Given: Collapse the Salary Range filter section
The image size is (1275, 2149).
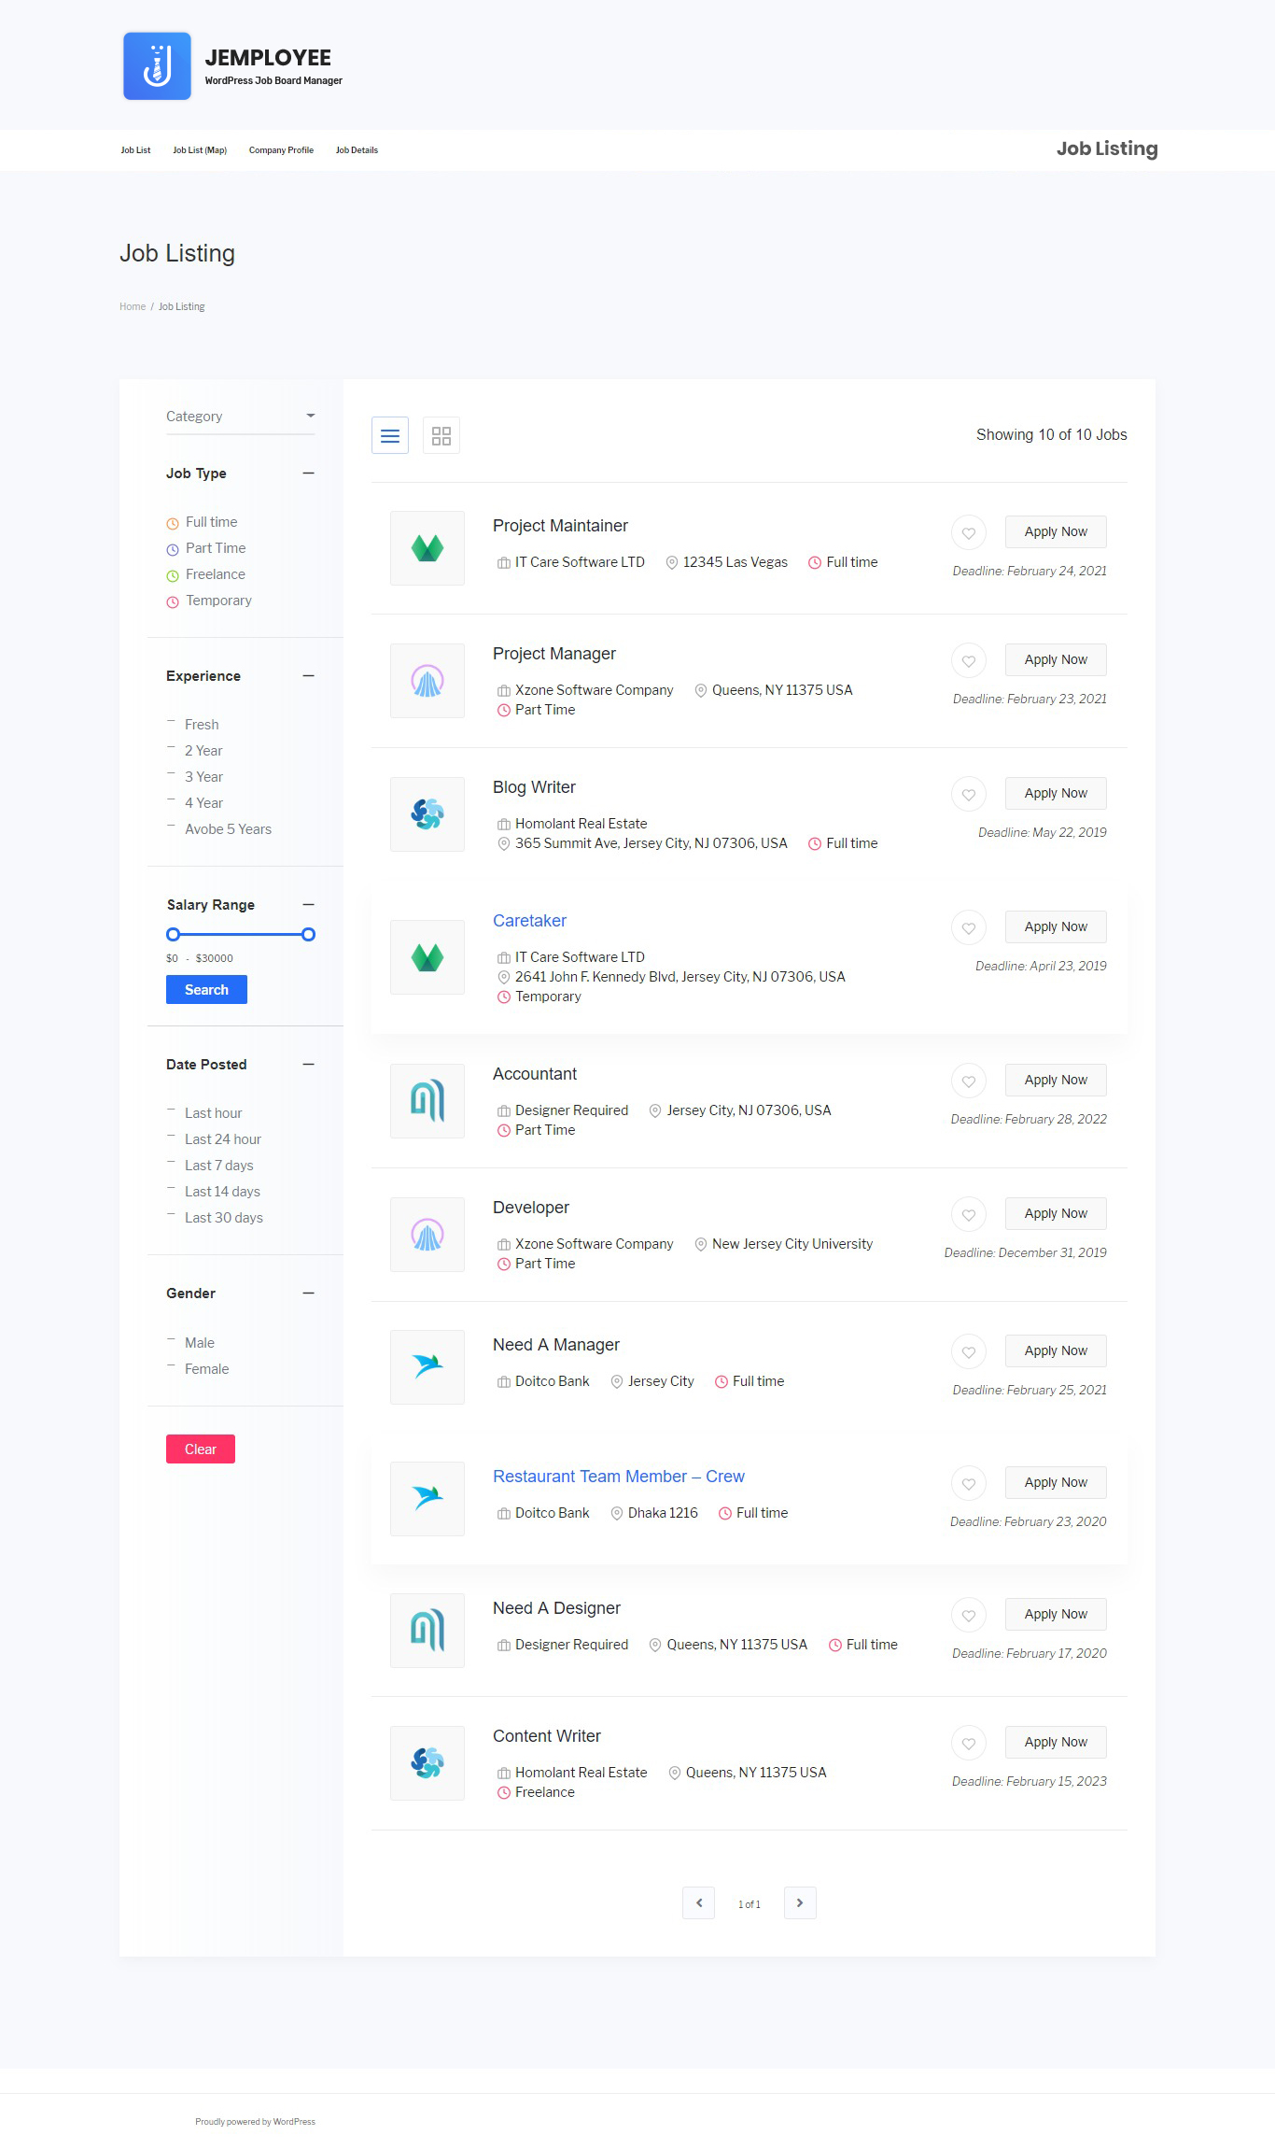Looking at the screenshot, I should (308, 905).
